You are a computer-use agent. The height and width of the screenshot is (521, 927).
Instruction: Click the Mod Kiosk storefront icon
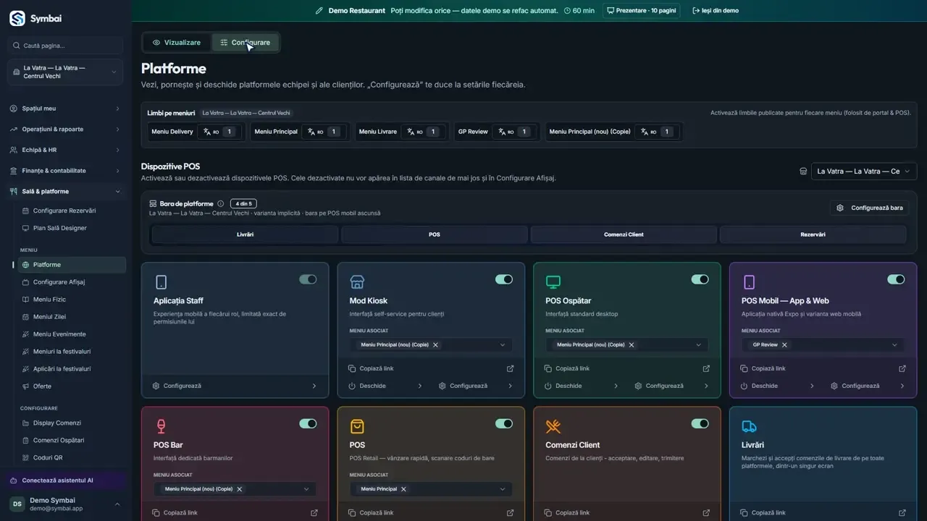coord(357,281)
